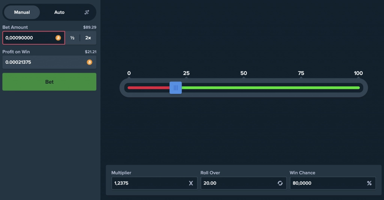Grab the blue dice slider handle

[175, 88]
